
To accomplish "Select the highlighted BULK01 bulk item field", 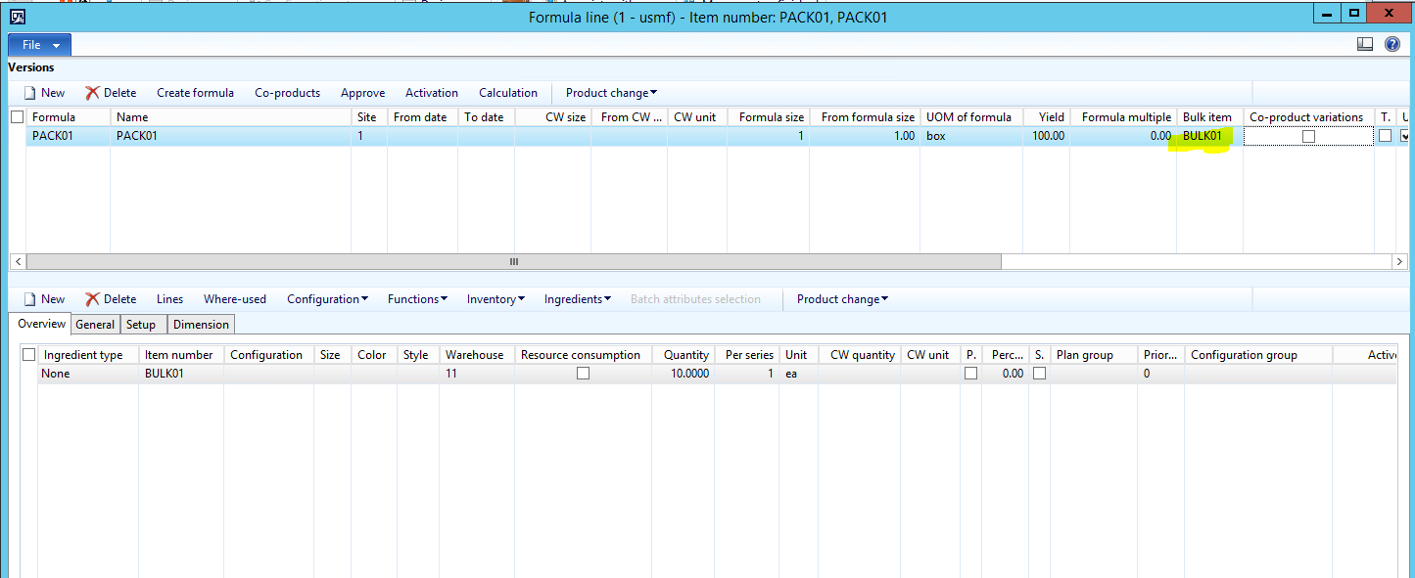I will point(1203,137).
